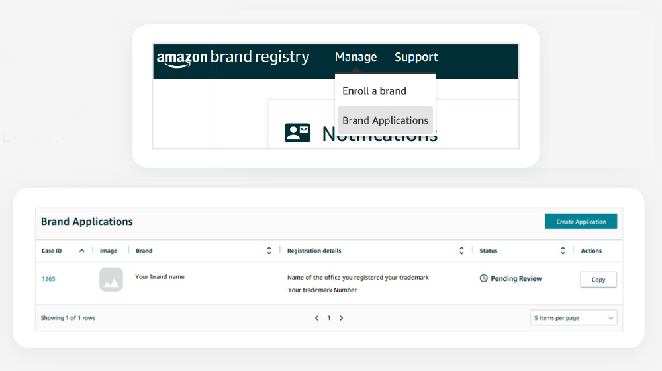Go to previous page arrow
Screen dimensions: 662x371
click(x=316, y=318)
